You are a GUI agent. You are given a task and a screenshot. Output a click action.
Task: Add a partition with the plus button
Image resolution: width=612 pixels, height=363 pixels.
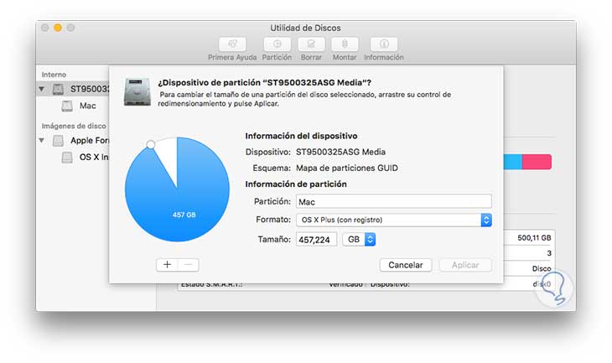pyautogui.click(x=167, y=265)
